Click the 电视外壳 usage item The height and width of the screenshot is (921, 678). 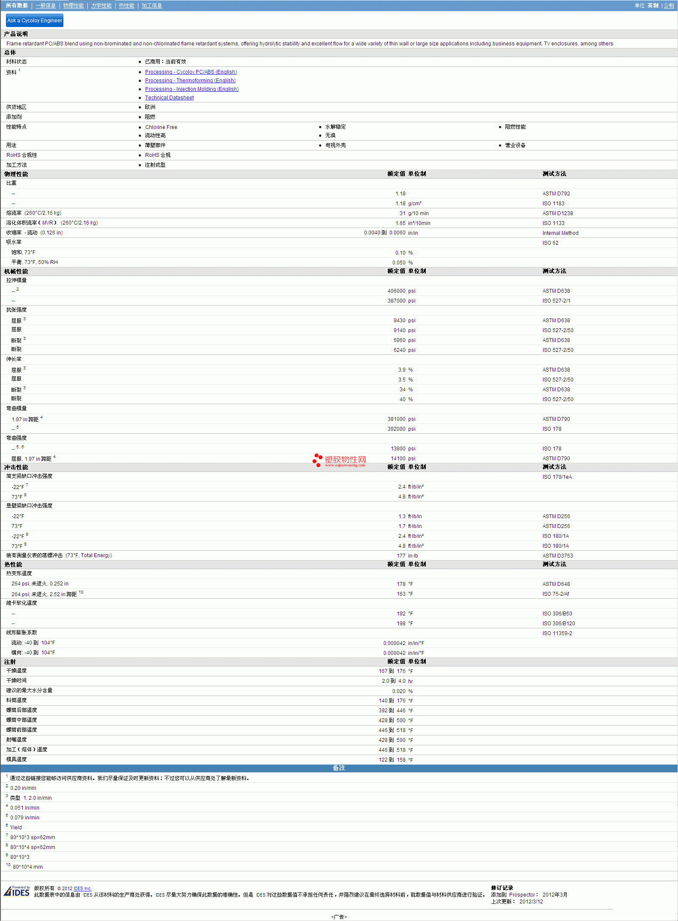pos(335,145)
